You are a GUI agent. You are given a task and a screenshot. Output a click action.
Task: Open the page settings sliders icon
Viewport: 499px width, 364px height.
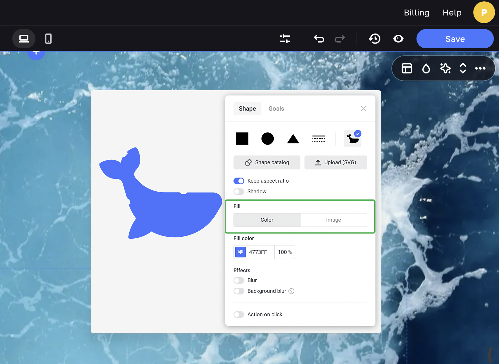pyautogui.click(x=285, y=39)
